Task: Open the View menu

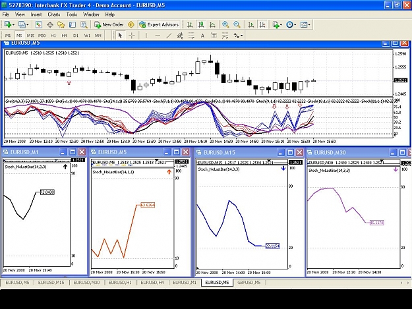Action: [20, 14]
